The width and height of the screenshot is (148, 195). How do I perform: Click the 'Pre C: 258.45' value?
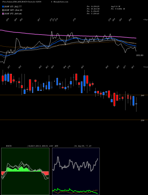(x=93, y=14)
